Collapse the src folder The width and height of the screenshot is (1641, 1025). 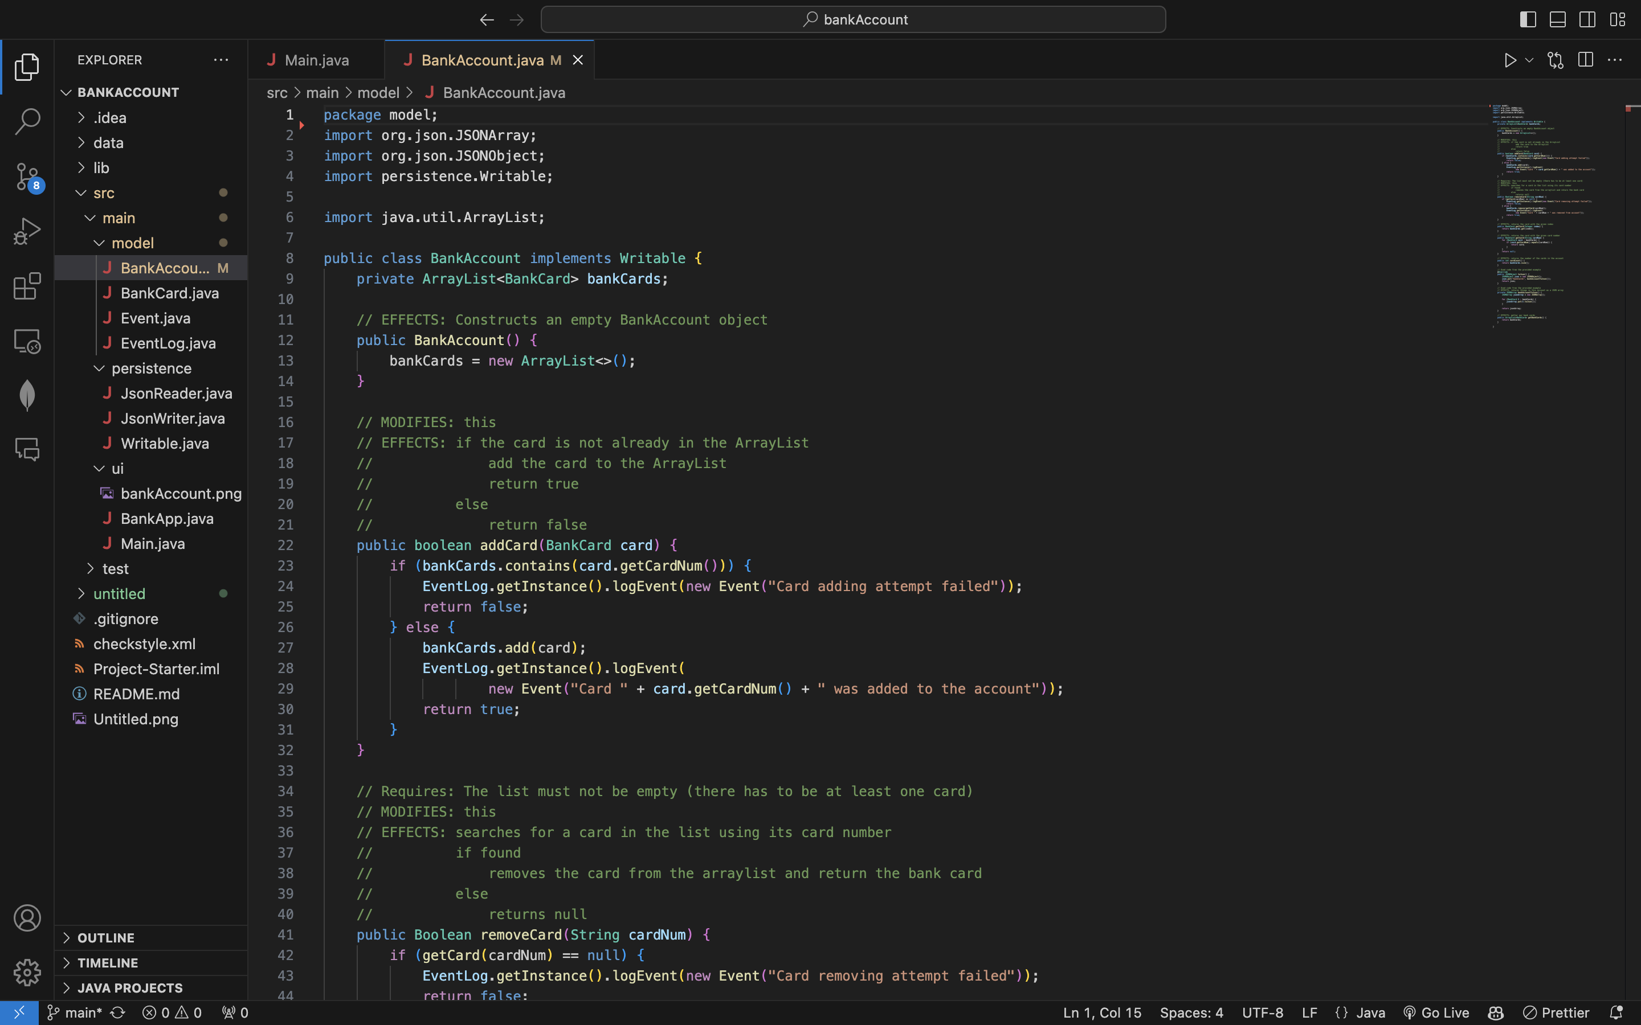point(150,192)
